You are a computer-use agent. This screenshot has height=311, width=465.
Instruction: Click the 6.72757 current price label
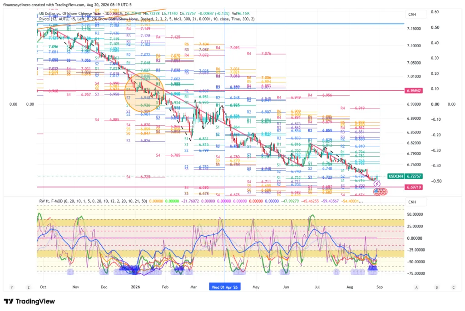pyautogui.click(x=414, y=176)
